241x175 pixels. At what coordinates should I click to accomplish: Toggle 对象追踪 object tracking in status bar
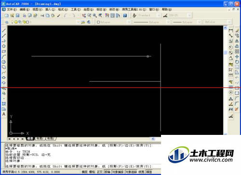pos(131,172)
